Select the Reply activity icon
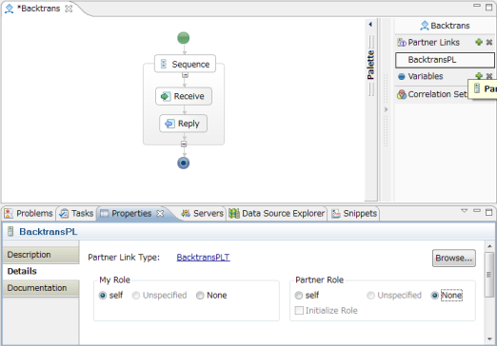This screenshot has height=346, width=497. [169, 124]
